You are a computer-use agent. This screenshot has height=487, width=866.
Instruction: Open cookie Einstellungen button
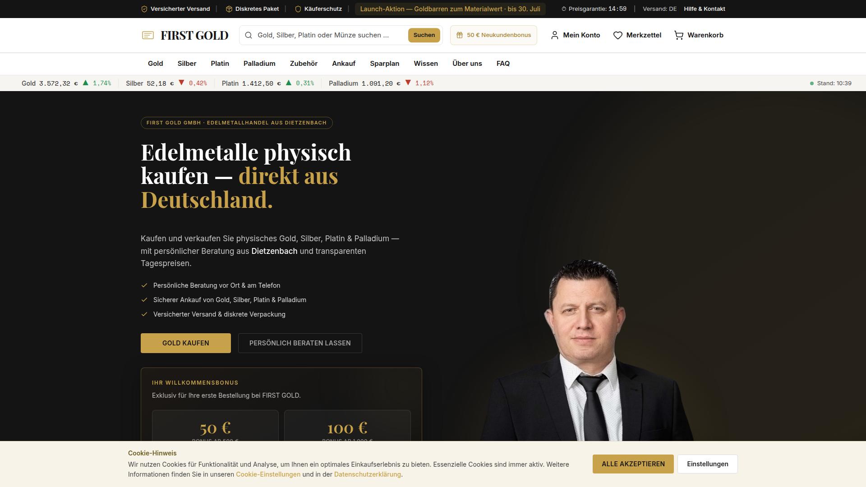[708, 464]
